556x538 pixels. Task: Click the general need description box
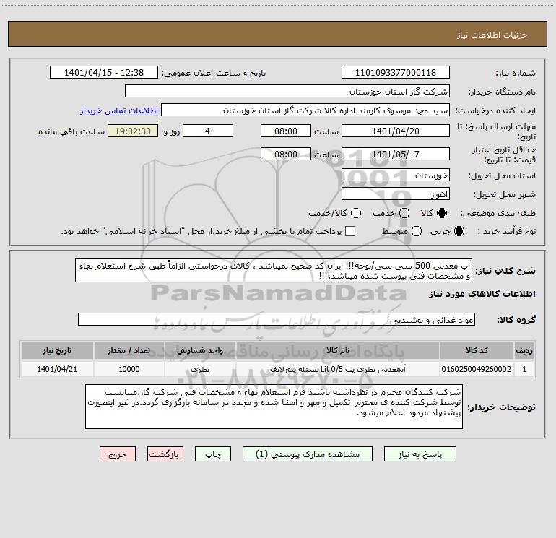tap(274, 271)
